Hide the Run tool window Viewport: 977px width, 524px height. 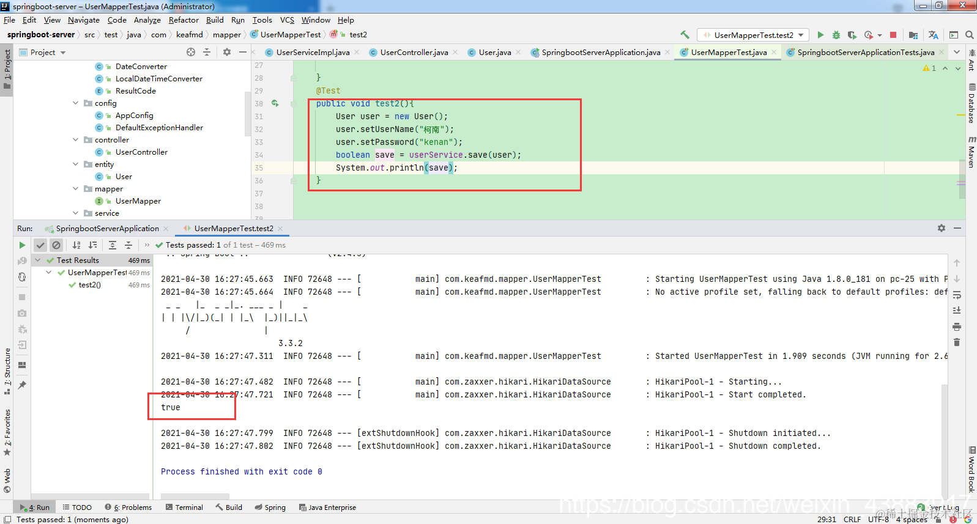957,228
